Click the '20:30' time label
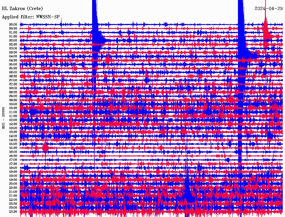The image size is (285, 217). [13, 188]
